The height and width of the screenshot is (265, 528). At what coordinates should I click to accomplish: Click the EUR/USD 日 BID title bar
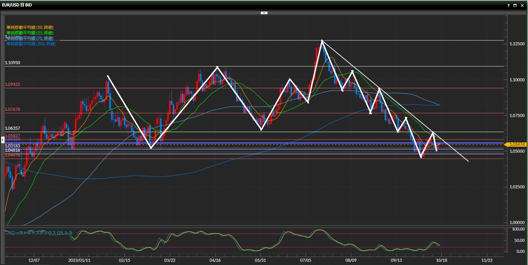tap(17, 5)
